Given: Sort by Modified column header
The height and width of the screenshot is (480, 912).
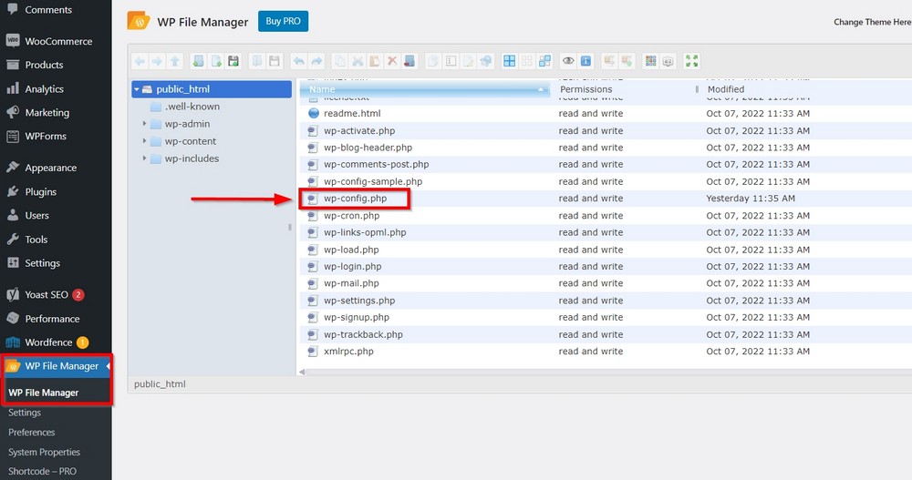Looking at the screenshot, I should pyautogui.click(x=807, y=89).
